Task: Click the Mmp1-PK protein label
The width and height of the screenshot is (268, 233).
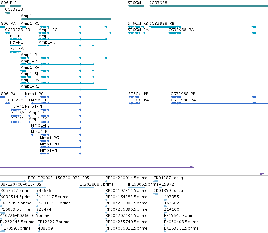Action: pos(37,119)
